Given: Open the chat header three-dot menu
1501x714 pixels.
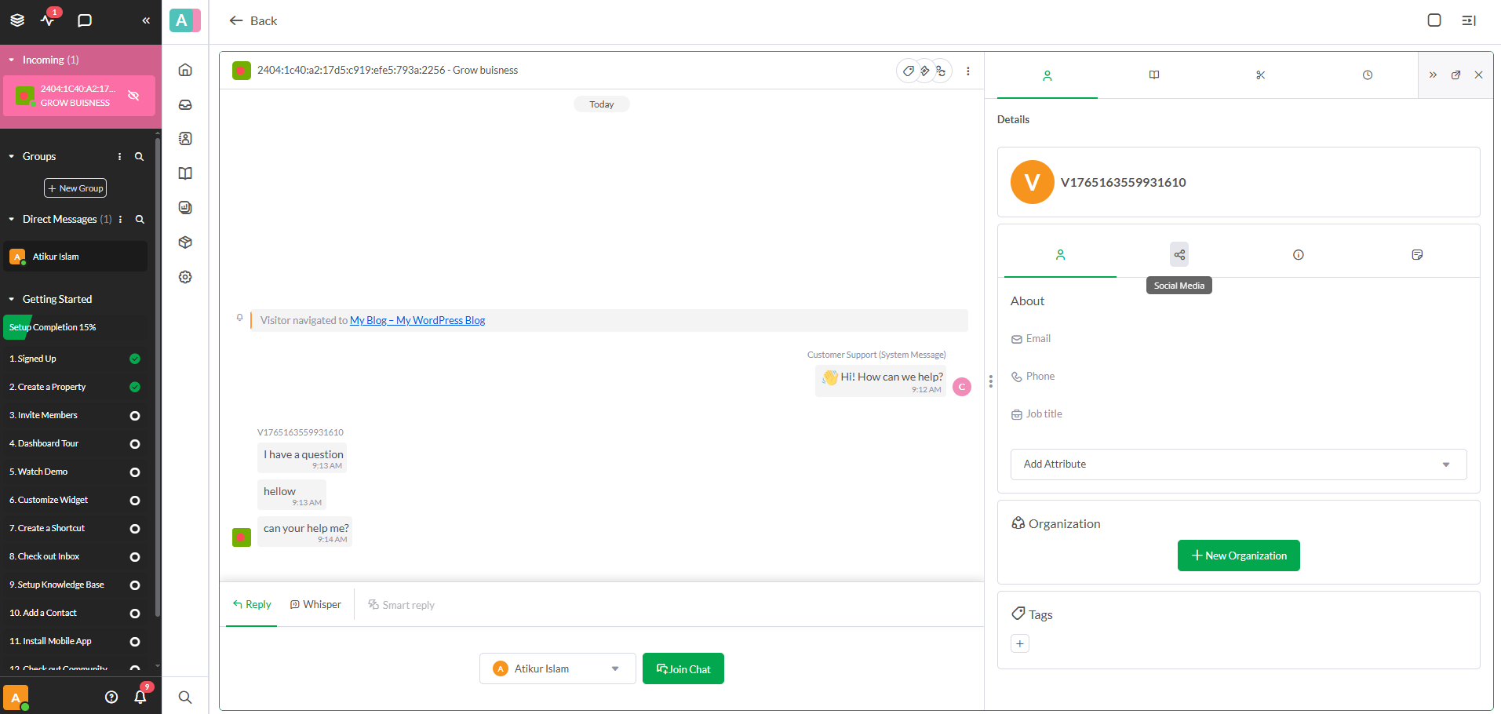Looking at the screenshot, I should pyautogui.click(x=968, y=71).
